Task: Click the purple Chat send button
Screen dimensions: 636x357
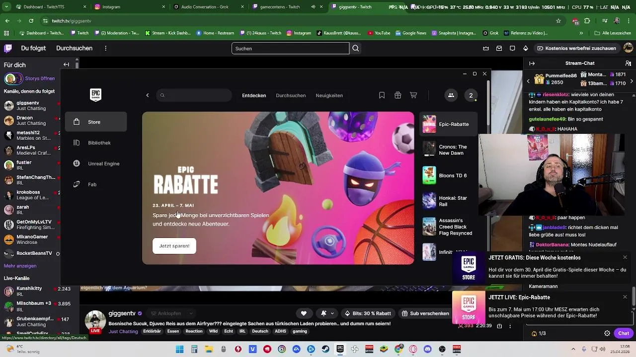Action: click(624, 333)
